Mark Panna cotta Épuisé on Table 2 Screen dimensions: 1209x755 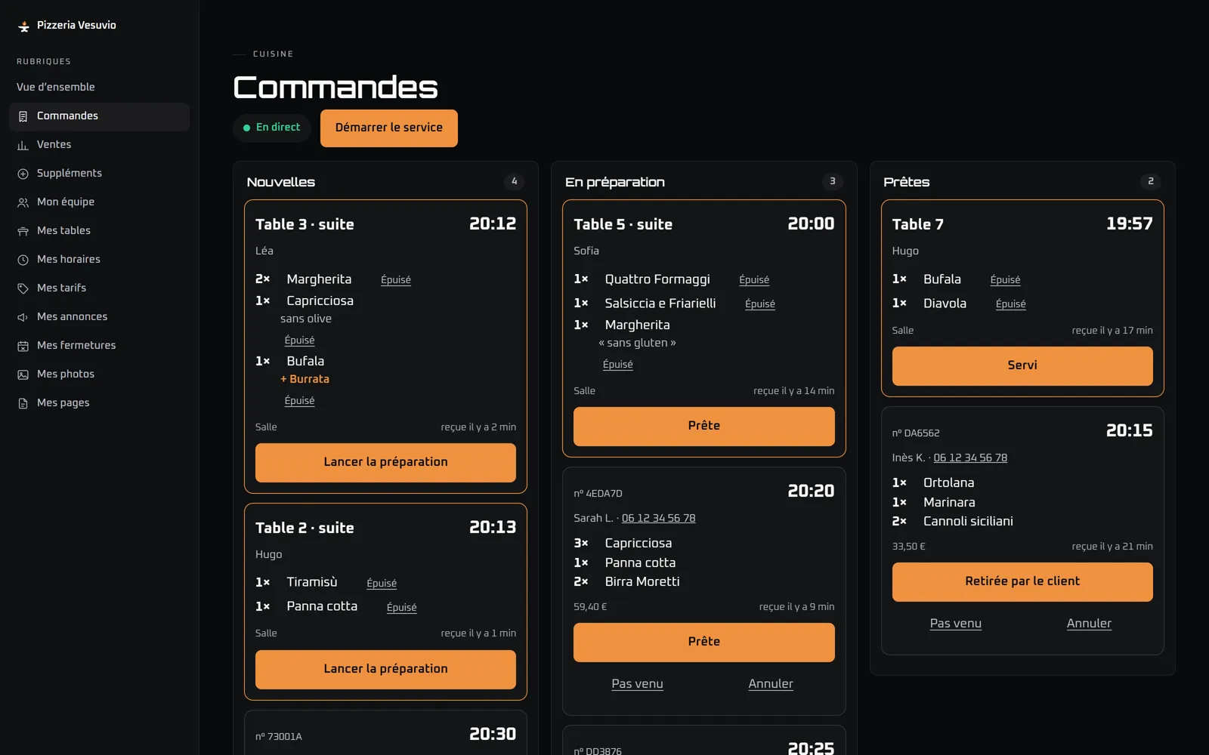tap(401, 608)
